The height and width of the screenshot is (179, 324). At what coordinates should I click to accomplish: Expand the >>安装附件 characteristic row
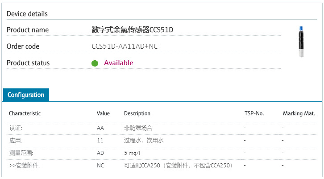point(24,166)
